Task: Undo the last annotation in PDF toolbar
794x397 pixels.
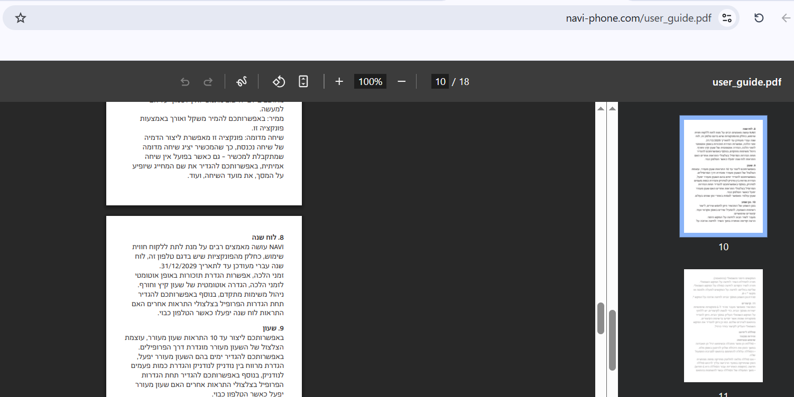Action: point(185,82)
